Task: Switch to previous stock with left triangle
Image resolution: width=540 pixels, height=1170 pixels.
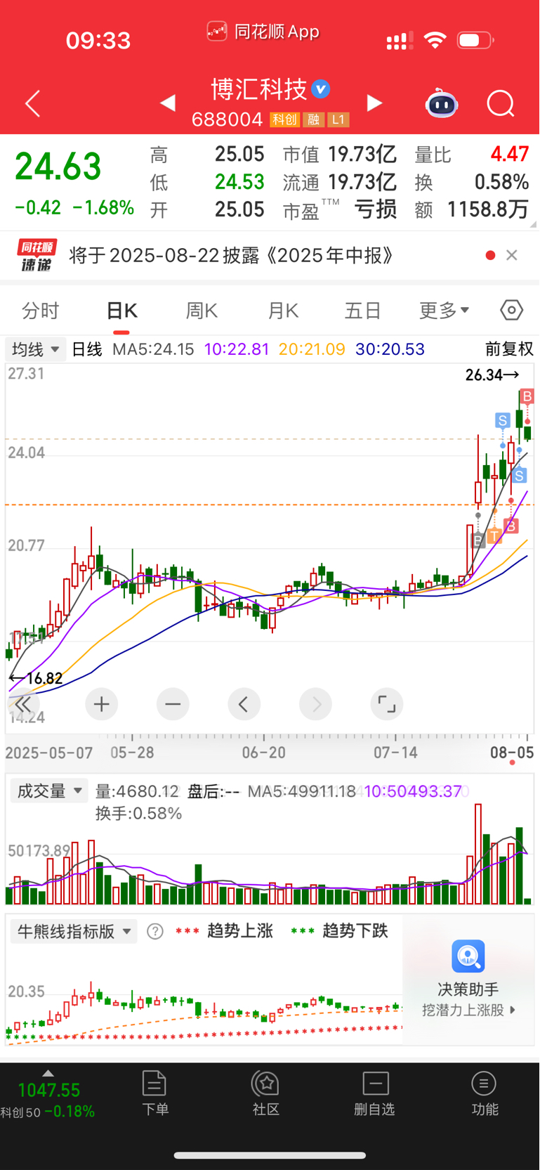Action: (x=168, y=104)
